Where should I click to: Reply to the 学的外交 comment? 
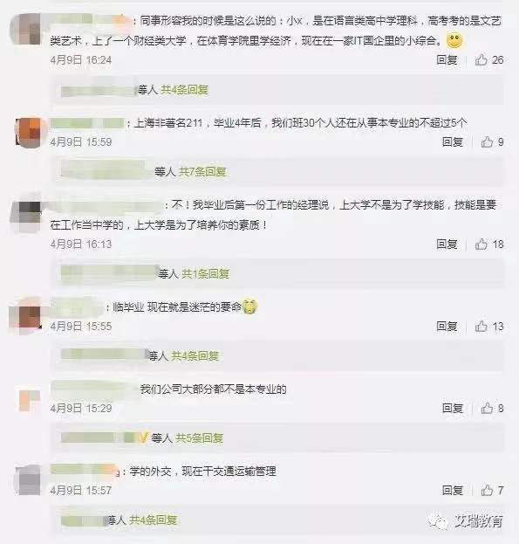(x=453, y=490)
